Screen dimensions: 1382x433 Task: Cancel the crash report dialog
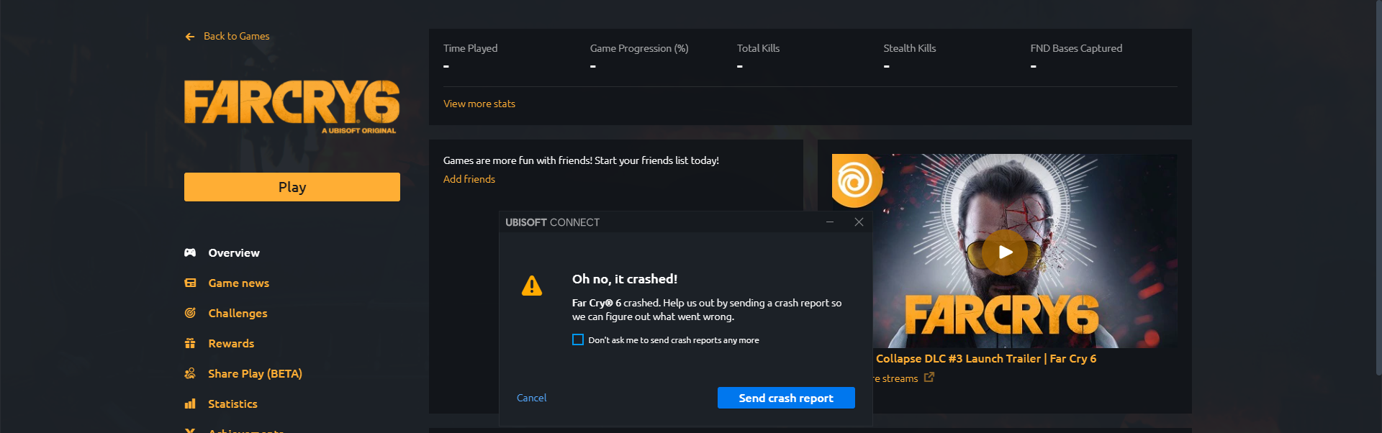click(x=531, y=398)
